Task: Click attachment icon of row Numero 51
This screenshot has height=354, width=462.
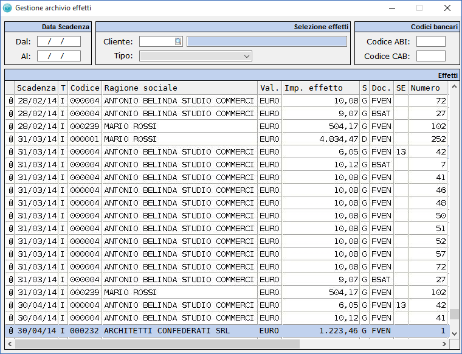Action: (10, 229)
